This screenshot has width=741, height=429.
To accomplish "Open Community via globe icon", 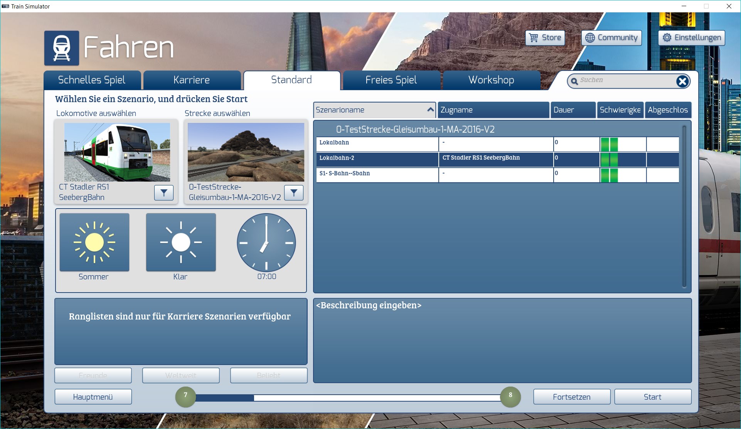I will coord(590,38).
